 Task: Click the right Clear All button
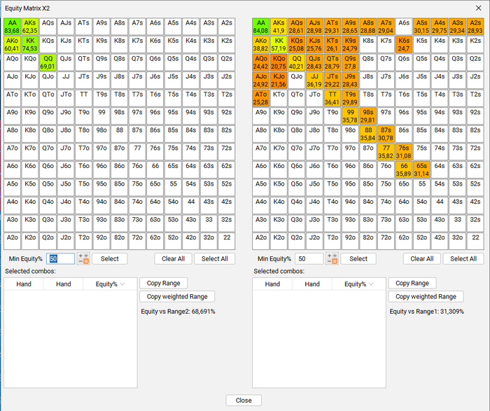422,259
